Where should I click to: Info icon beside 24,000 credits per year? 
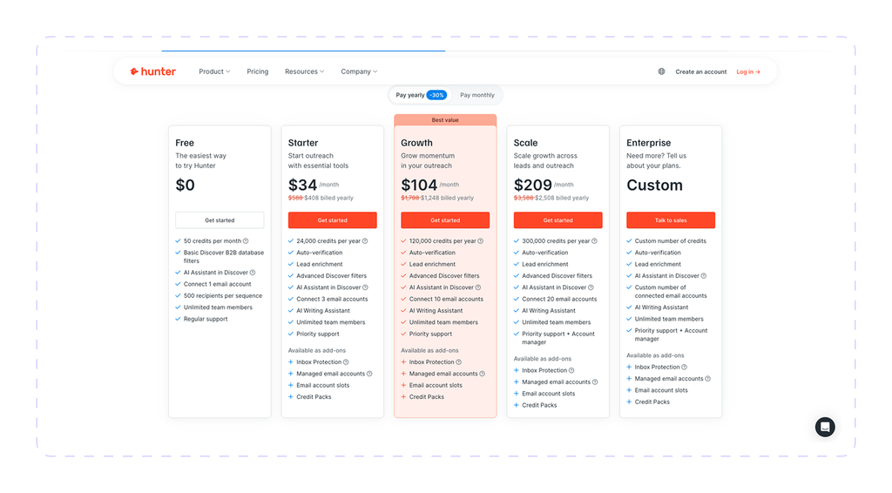pos(365,241)
